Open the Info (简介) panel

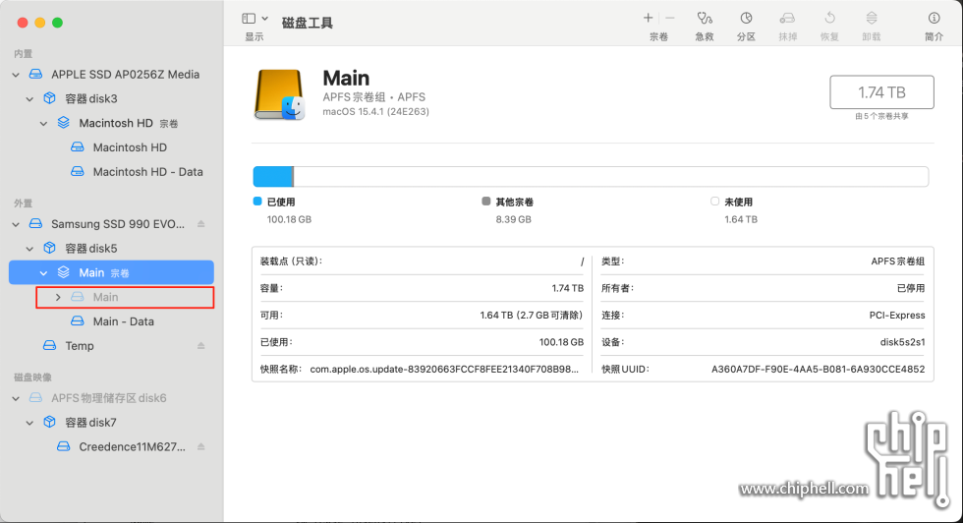click(x=935, y=18)
